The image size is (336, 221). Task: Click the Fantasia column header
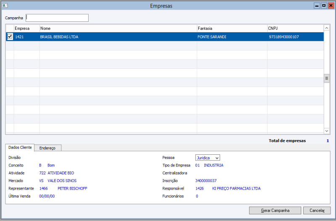point(231,28)
